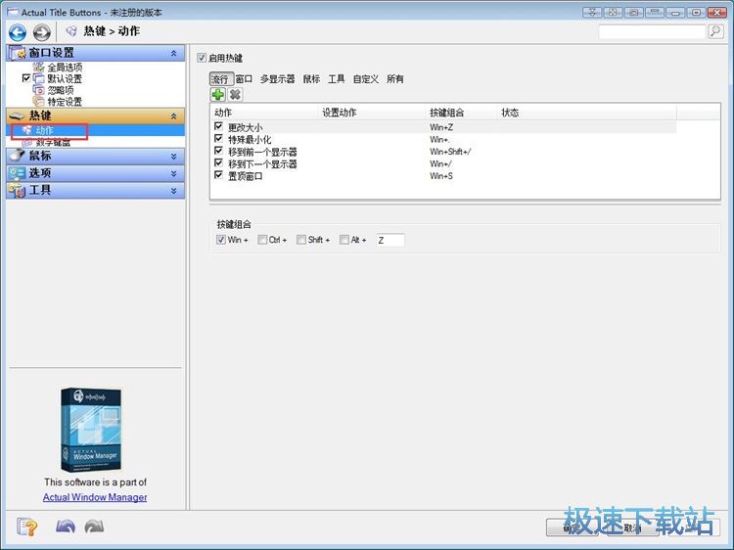
Task: Expand the 工具 section
Action: tap(174, 190)
